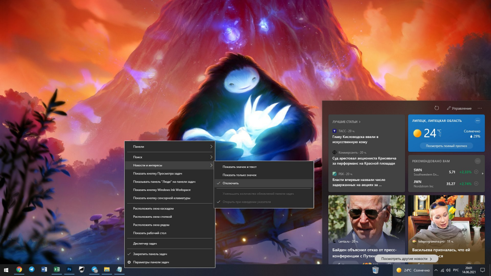
Task: Open Диспетчер задач from the context menu
Action: [x=170, y=243]
